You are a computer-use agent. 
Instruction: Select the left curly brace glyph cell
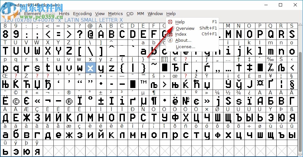point(122,68)
